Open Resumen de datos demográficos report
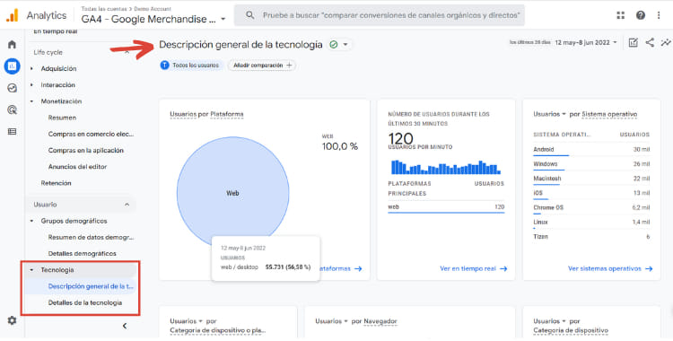Screen dimensions: 673x341 (x=91, y=238)
